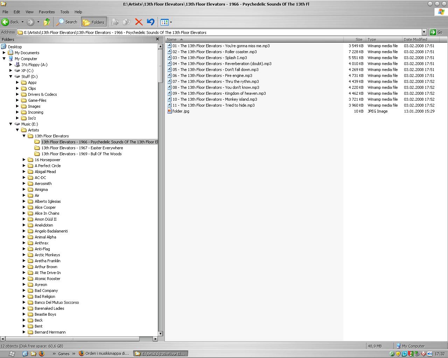Select the Artists folder icon
Screen dimensions: 448x358
(24, 130)
